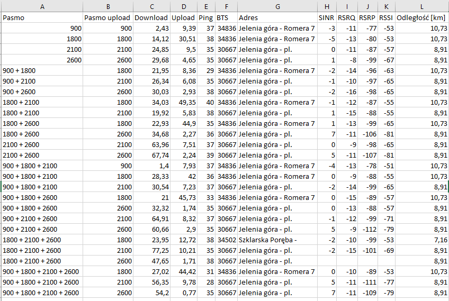Select the Download cell with 1,4
The image size is (449, 301).
point(152,166)
